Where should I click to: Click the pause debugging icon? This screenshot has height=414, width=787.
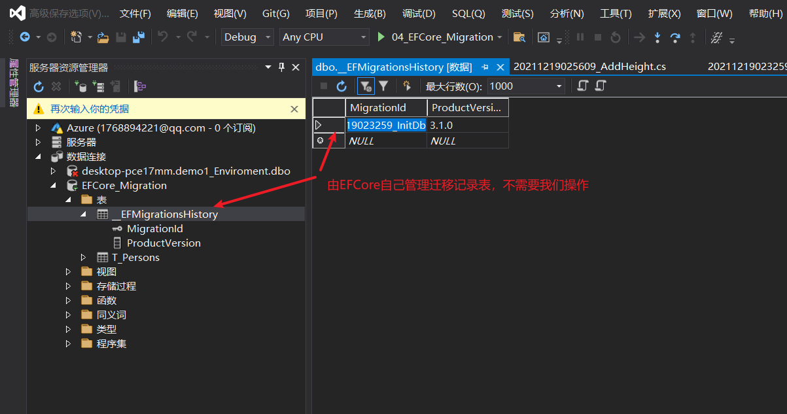click(580, 38)
